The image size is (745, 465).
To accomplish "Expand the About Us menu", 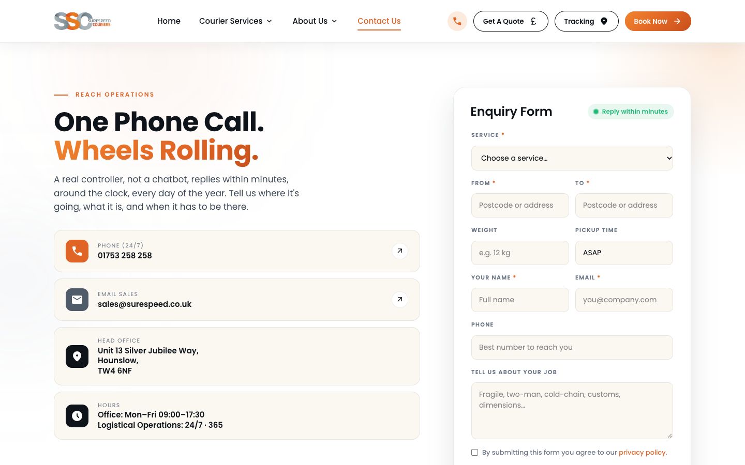I will click(x=315, y=21).
